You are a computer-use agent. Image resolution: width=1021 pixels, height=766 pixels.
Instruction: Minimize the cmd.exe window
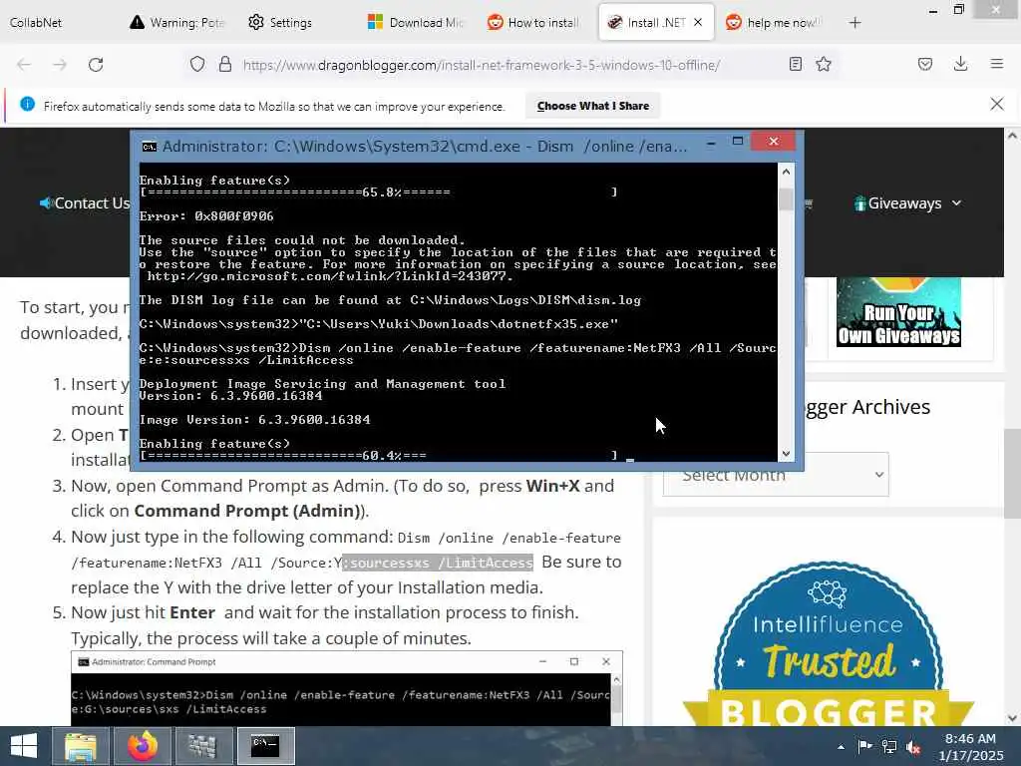(x=711, y=142)
